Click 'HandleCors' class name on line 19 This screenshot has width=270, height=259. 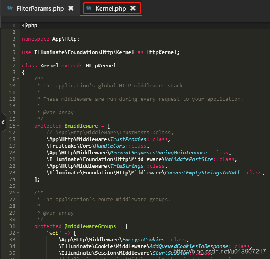tap(110, 146)
